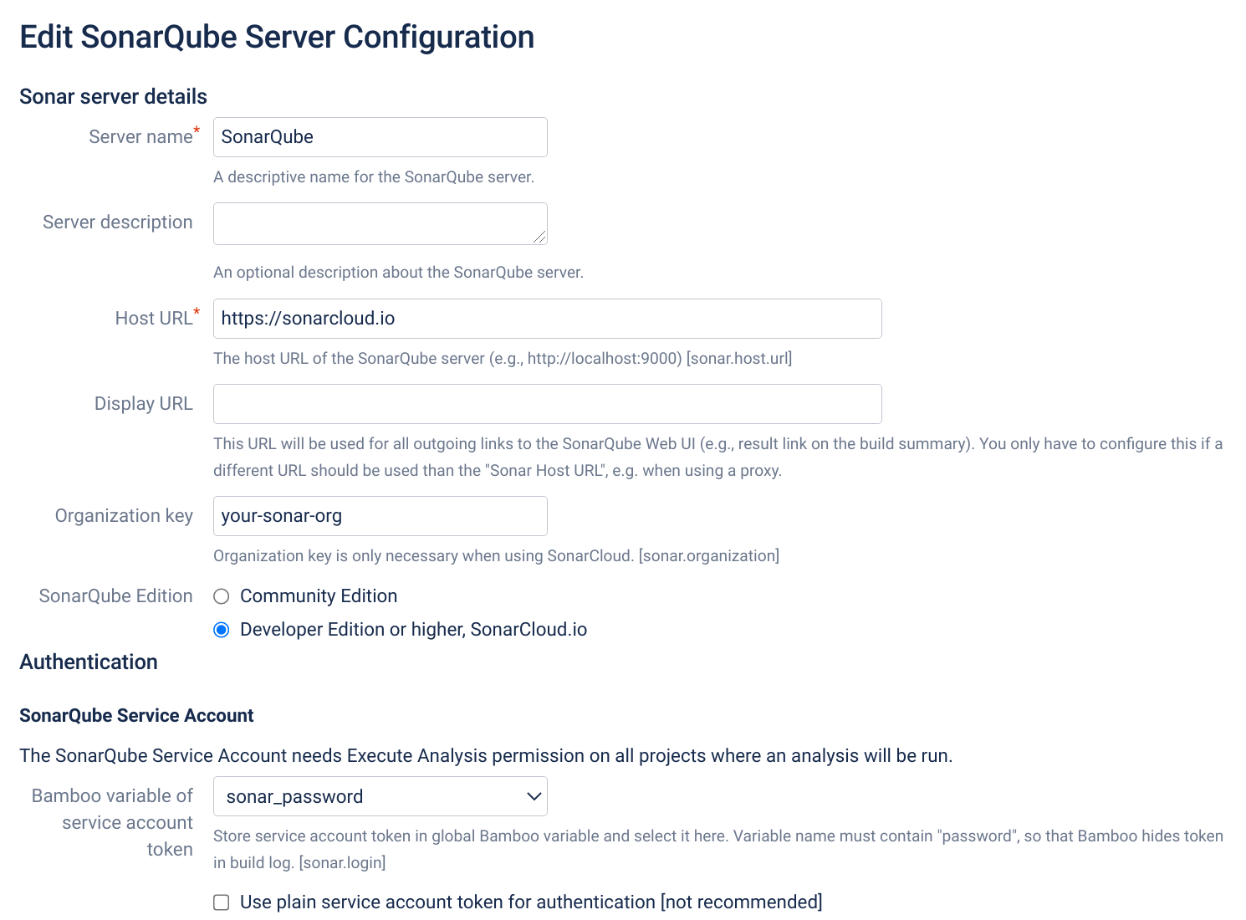
Task: Click inside the Display URL field
Action: (547, 403)
